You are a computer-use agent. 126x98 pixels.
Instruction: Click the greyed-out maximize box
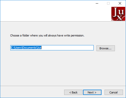[x=108, y=3]
